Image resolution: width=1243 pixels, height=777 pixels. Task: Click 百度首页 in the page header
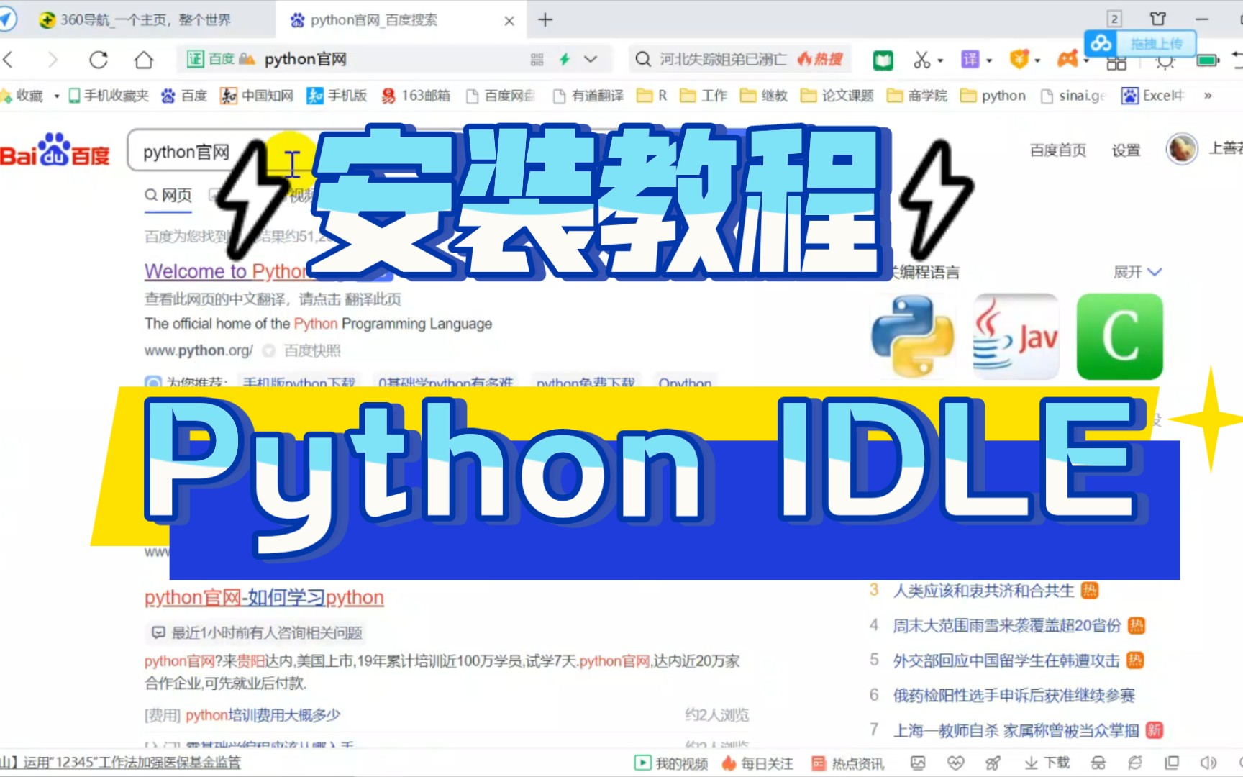pos(1057,150)
